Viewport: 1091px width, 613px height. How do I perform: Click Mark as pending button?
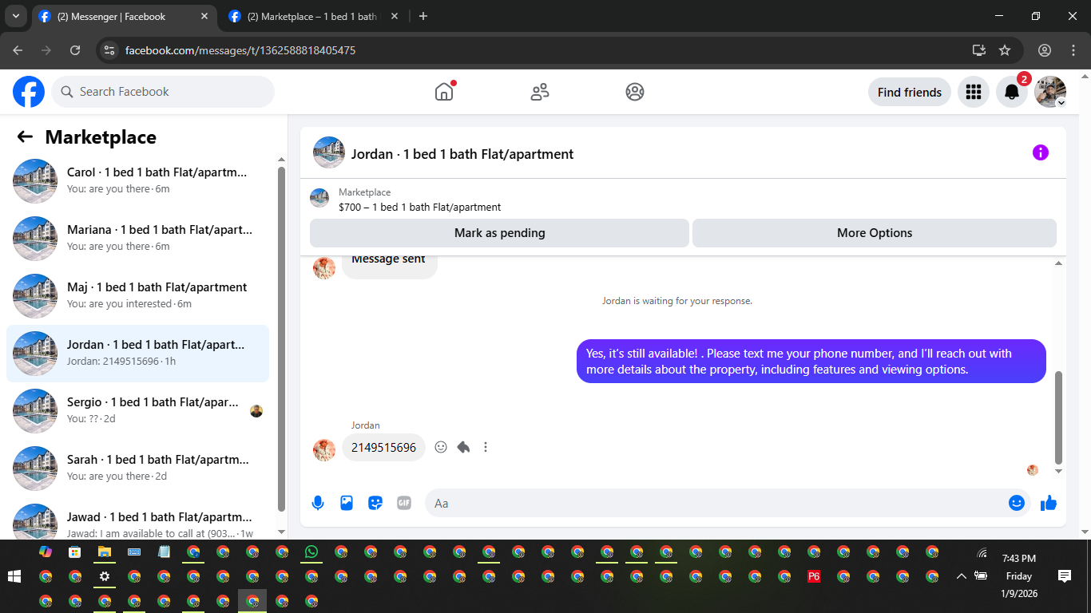[499, 233]
